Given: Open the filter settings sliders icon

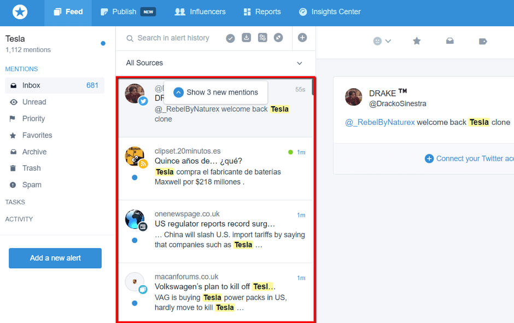Looking at the screenshot, I should coord(262,38).
